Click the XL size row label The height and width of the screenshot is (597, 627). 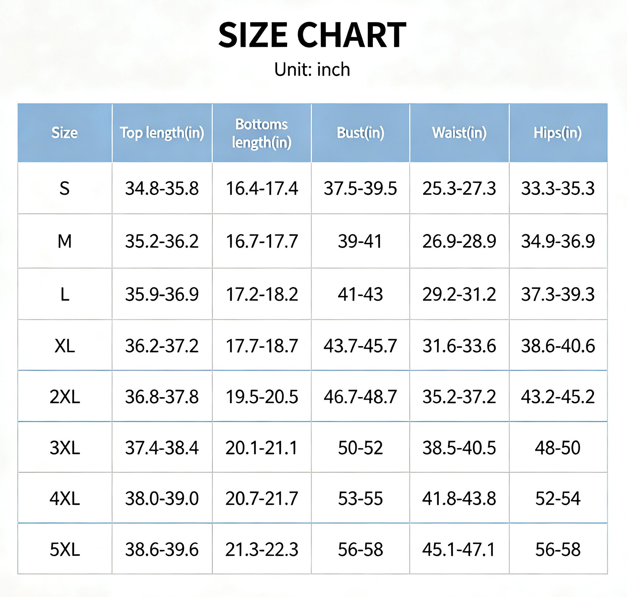point(64,346)
